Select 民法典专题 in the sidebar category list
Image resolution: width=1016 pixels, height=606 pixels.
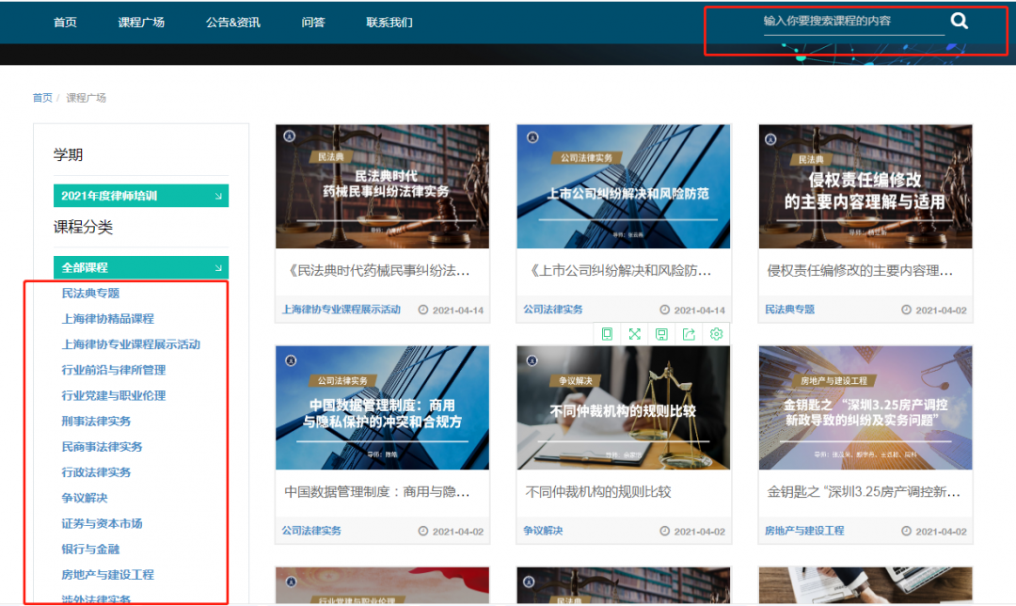(x=90, y=293)
